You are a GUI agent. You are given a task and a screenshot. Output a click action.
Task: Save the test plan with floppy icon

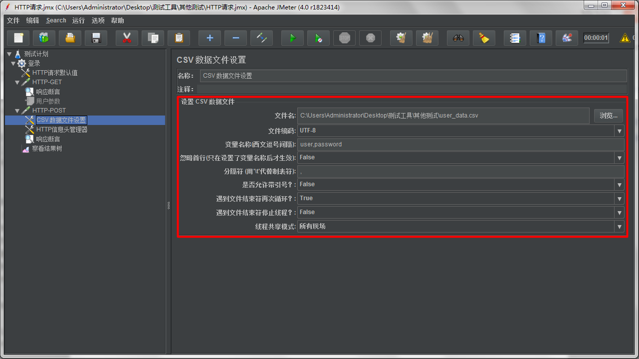click(96, 38)
